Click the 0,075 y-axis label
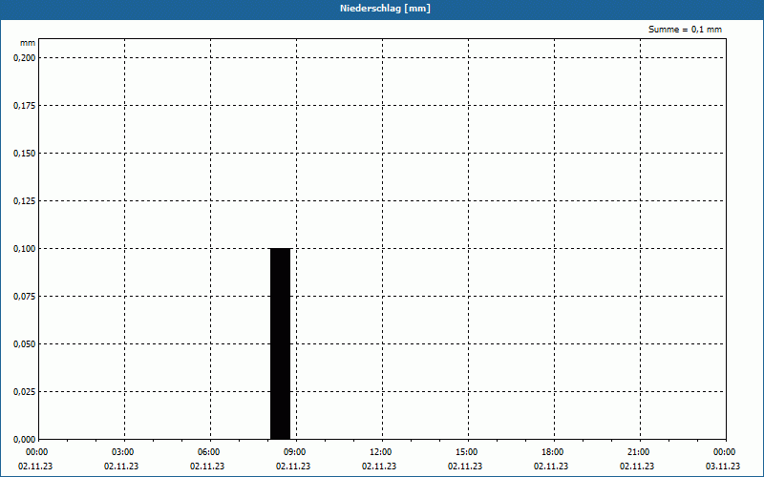764x477 pixels. click(x=25, y=297)
